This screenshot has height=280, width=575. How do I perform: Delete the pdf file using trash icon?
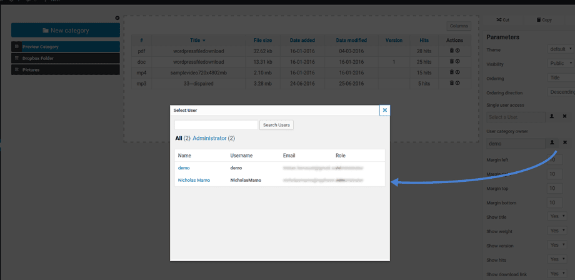click(451, 51)
